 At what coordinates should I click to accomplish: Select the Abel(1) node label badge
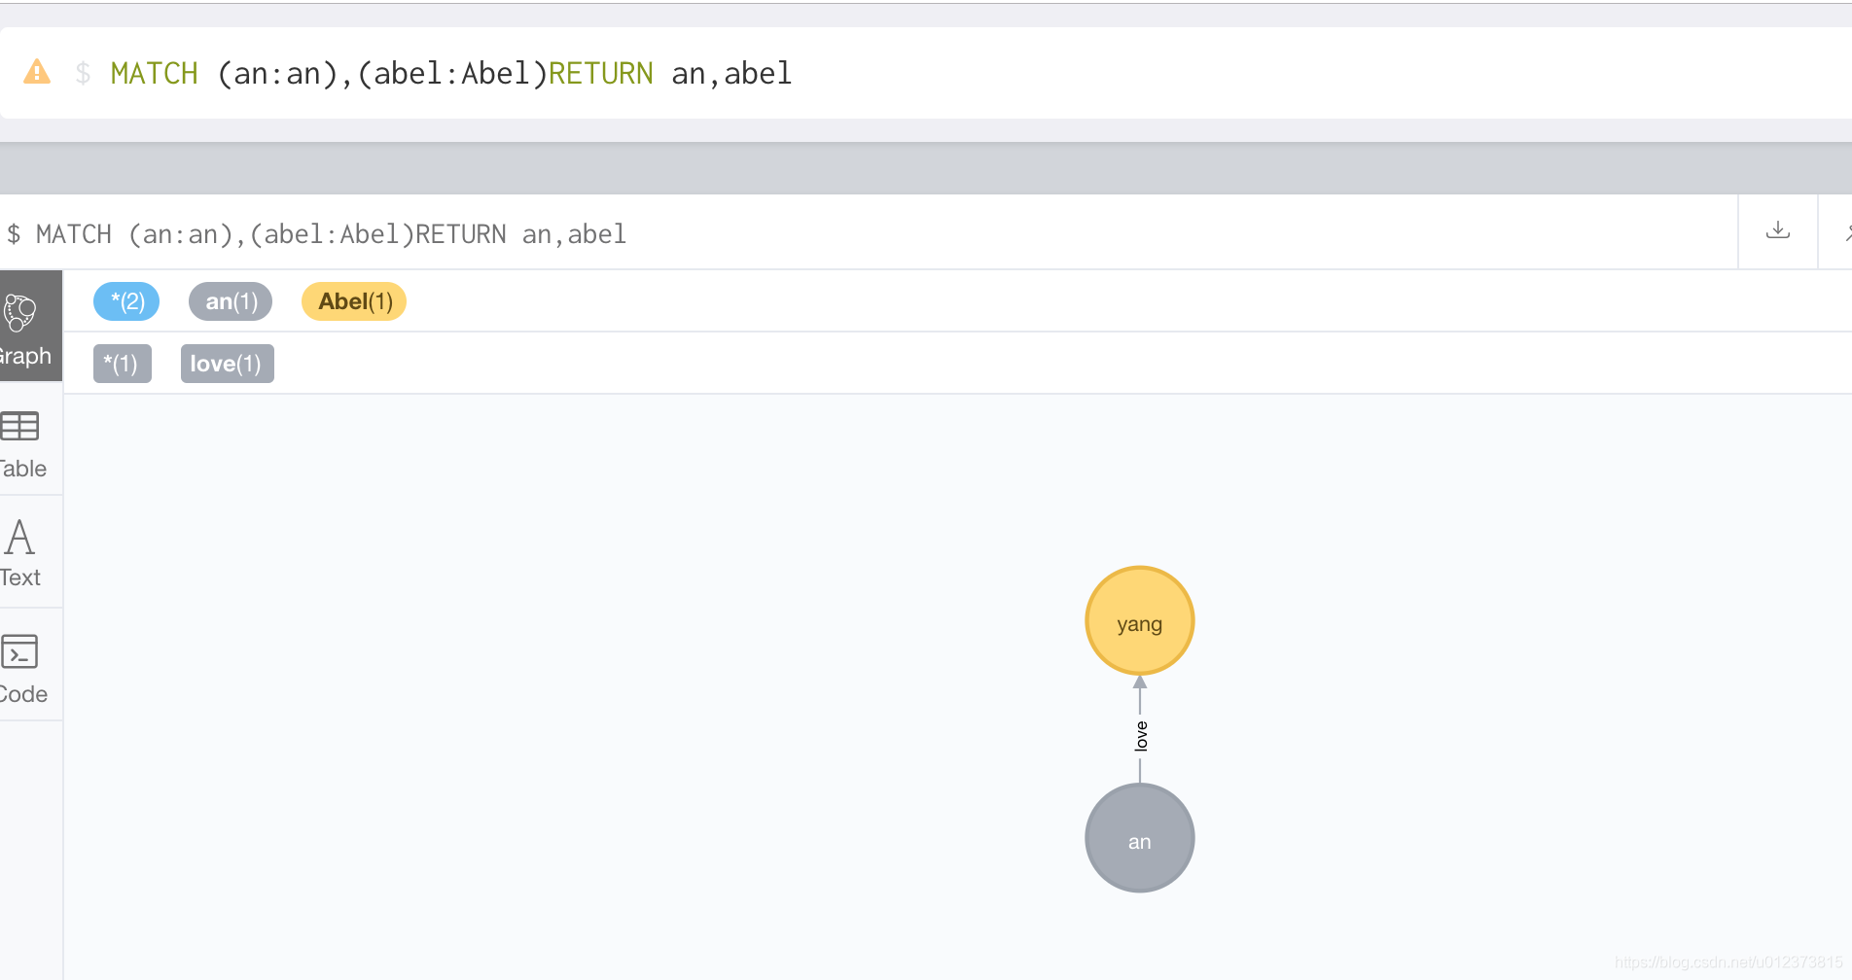354,301
